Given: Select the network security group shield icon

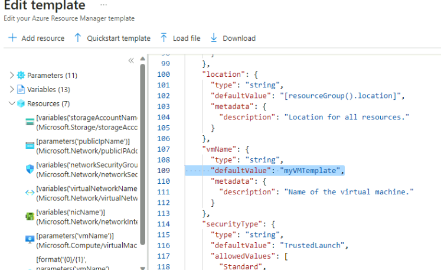Looking at the screenshot, I should pyautogui.click(x=30, y=169).
